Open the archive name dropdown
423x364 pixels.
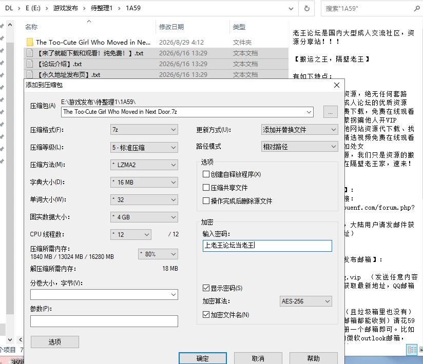pos(309,112)
